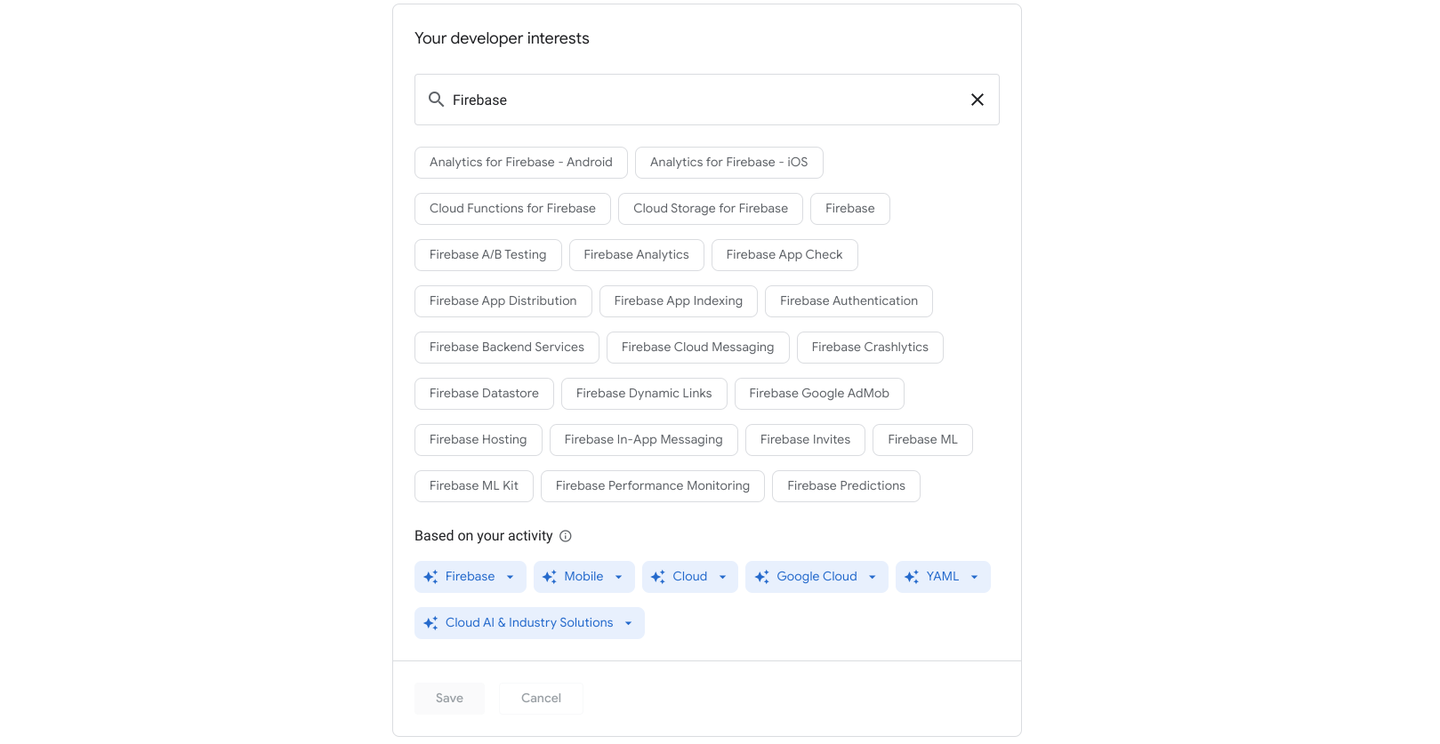
Task: Select the Firebase Authentication interest chip
Action: 848,301
